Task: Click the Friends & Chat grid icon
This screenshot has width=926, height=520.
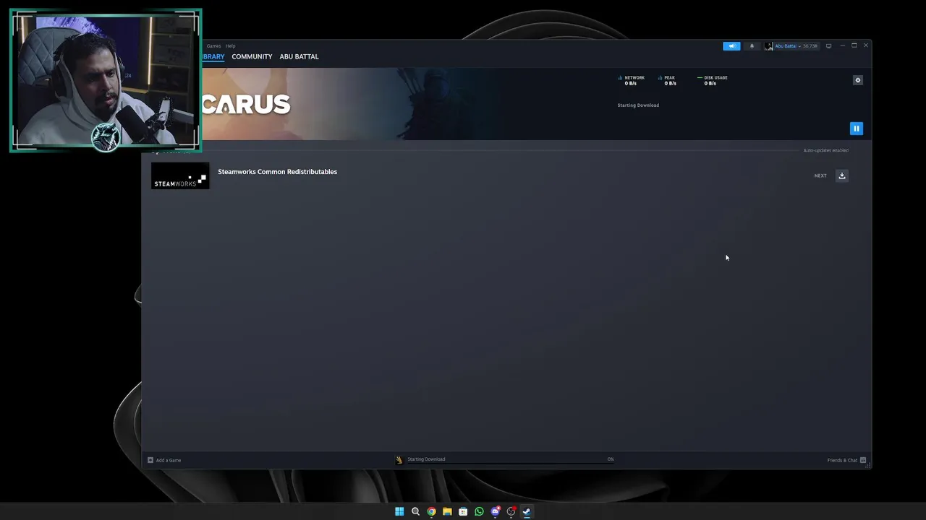Action: pyautogui.click(x=863, y=460)
